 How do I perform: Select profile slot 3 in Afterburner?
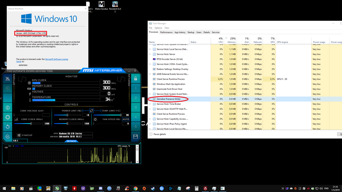pyautogui.click(x=135, y=107)
